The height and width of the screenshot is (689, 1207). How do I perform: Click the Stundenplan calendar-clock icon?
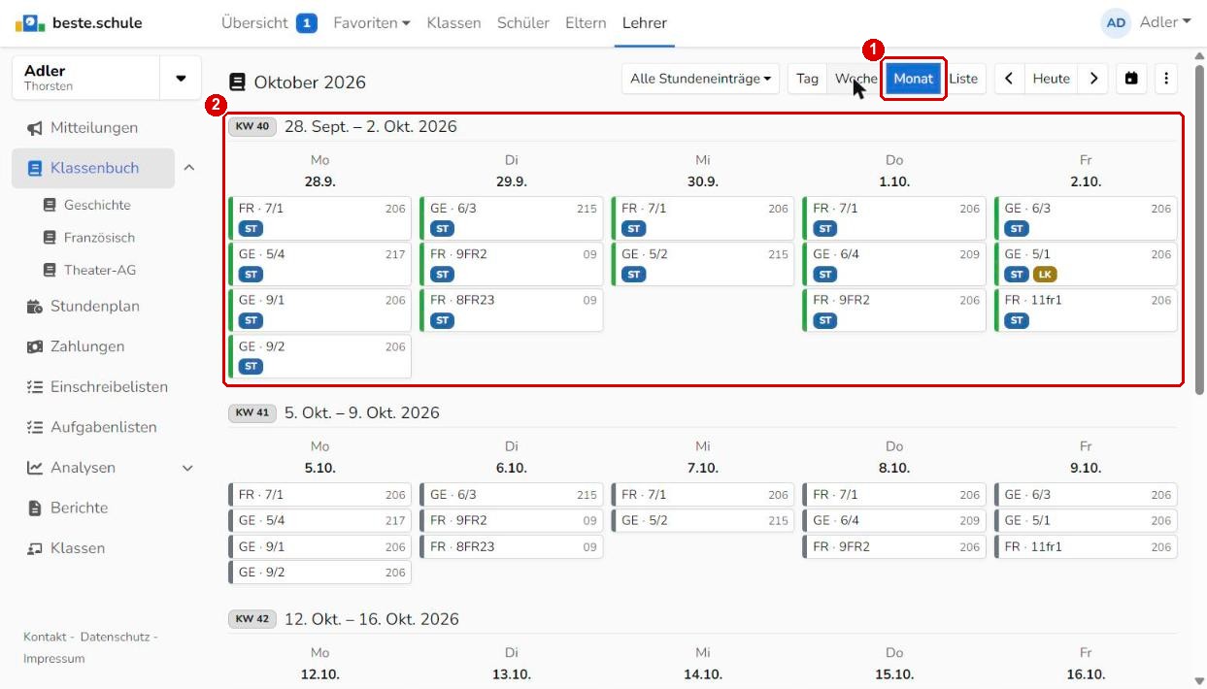pos(35,307)
